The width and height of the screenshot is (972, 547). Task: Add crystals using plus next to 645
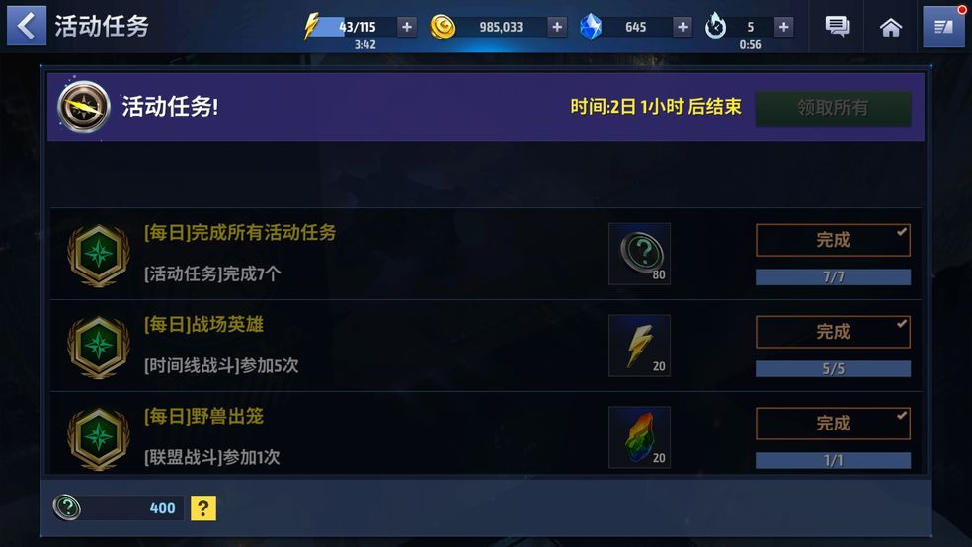pyautogui.click(x=682, y=27)
